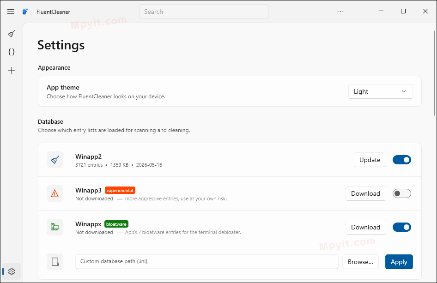Open the hamburger navigation menu
The image size is (437, 283).
point(11,12)
